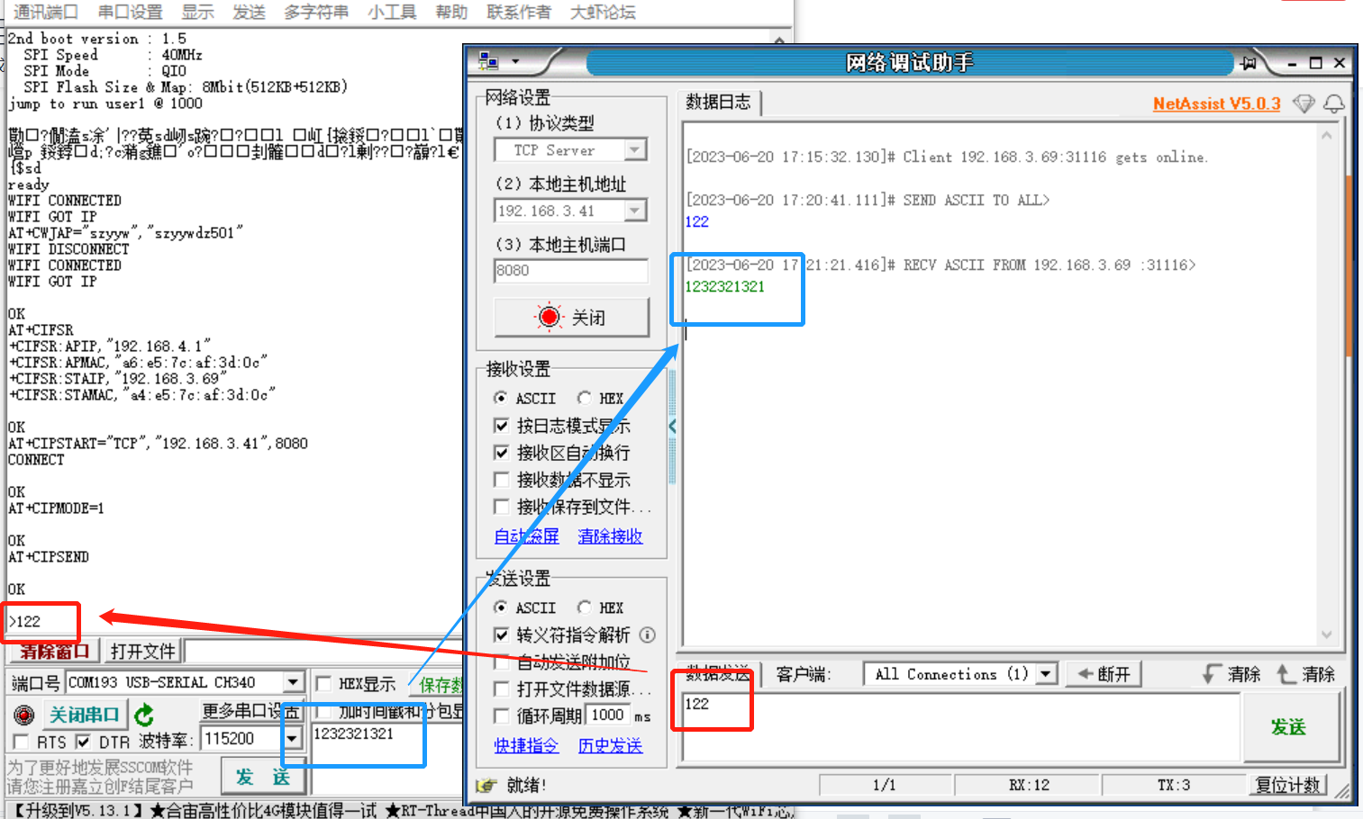The height and width of the screenshot is (819, 1363).
Task: Open the 多字符串 menu
Action: (316, 12)
